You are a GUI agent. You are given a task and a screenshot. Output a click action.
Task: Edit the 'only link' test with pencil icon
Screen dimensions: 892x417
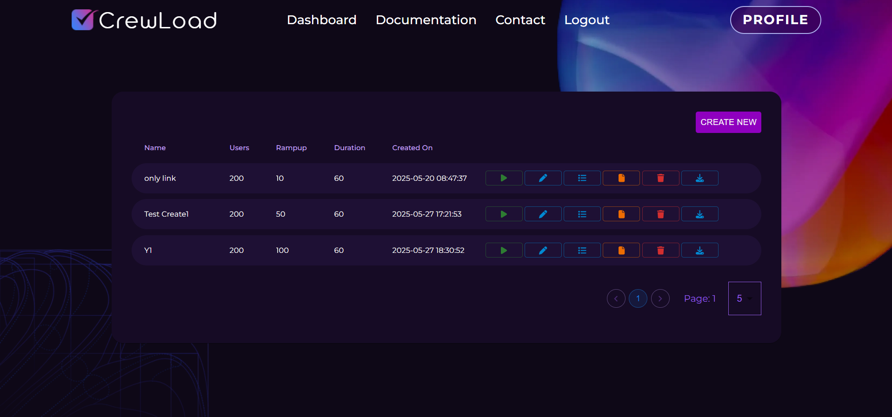click(543, 178)
